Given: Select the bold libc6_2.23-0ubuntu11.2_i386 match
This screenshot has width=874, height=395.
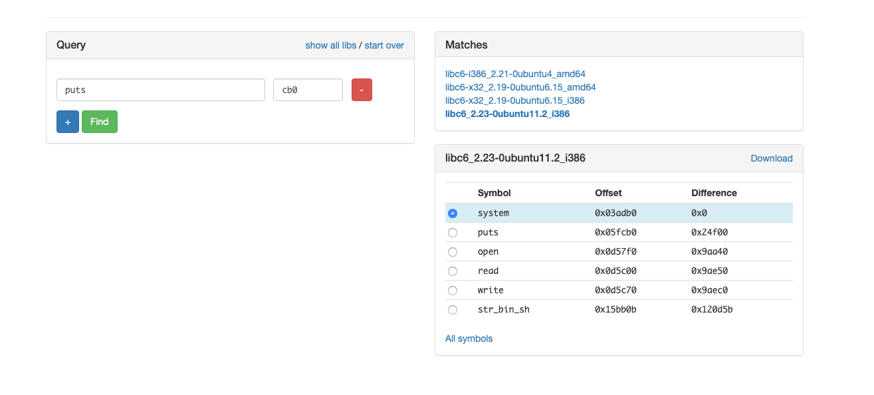Looking at the screenshot, I should point(507,114).
